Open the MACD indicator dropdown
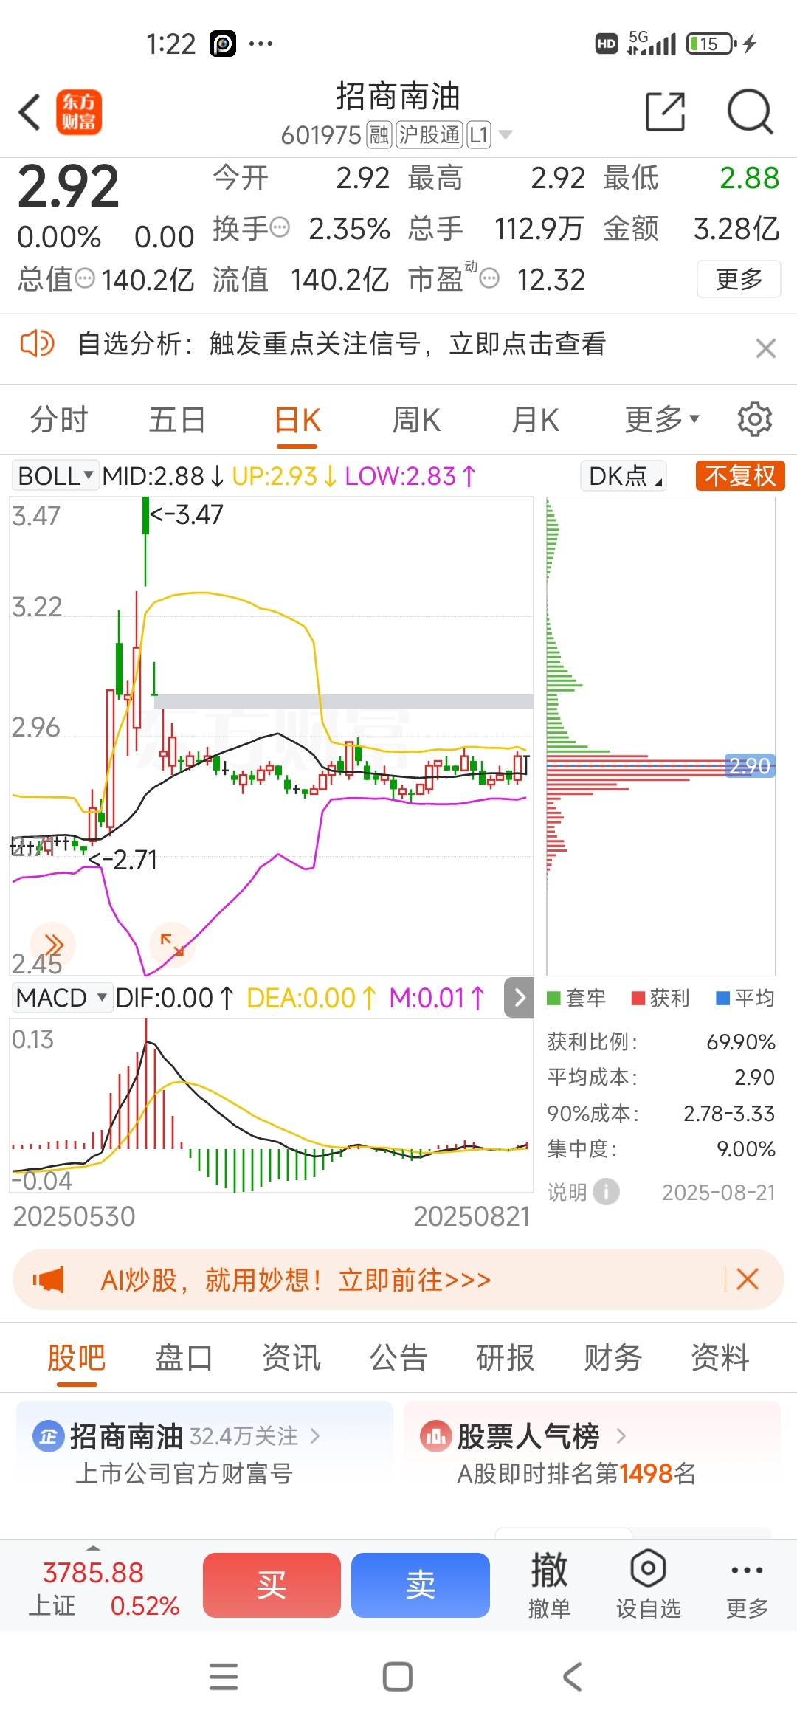The image size is (797, 1727). click(x=62, y=998)
